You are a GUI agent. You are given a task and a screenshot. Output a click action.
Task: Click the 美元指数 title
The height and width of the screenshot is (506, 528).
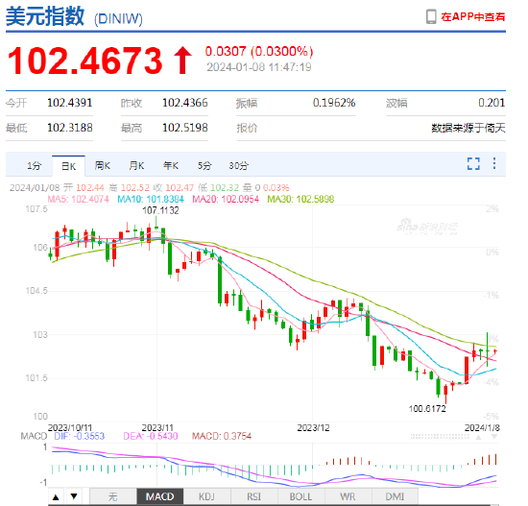pyautogui.click(x=45, y=16)
